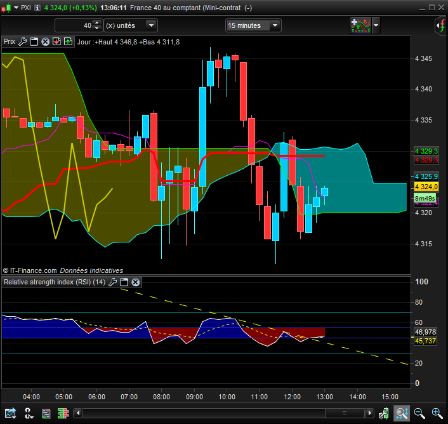
Task: Click the RSI 80 axis label
Action: (419, 302)
